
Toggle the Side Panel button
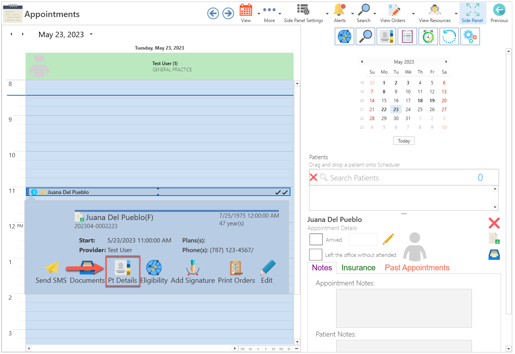tap(472, 13)
